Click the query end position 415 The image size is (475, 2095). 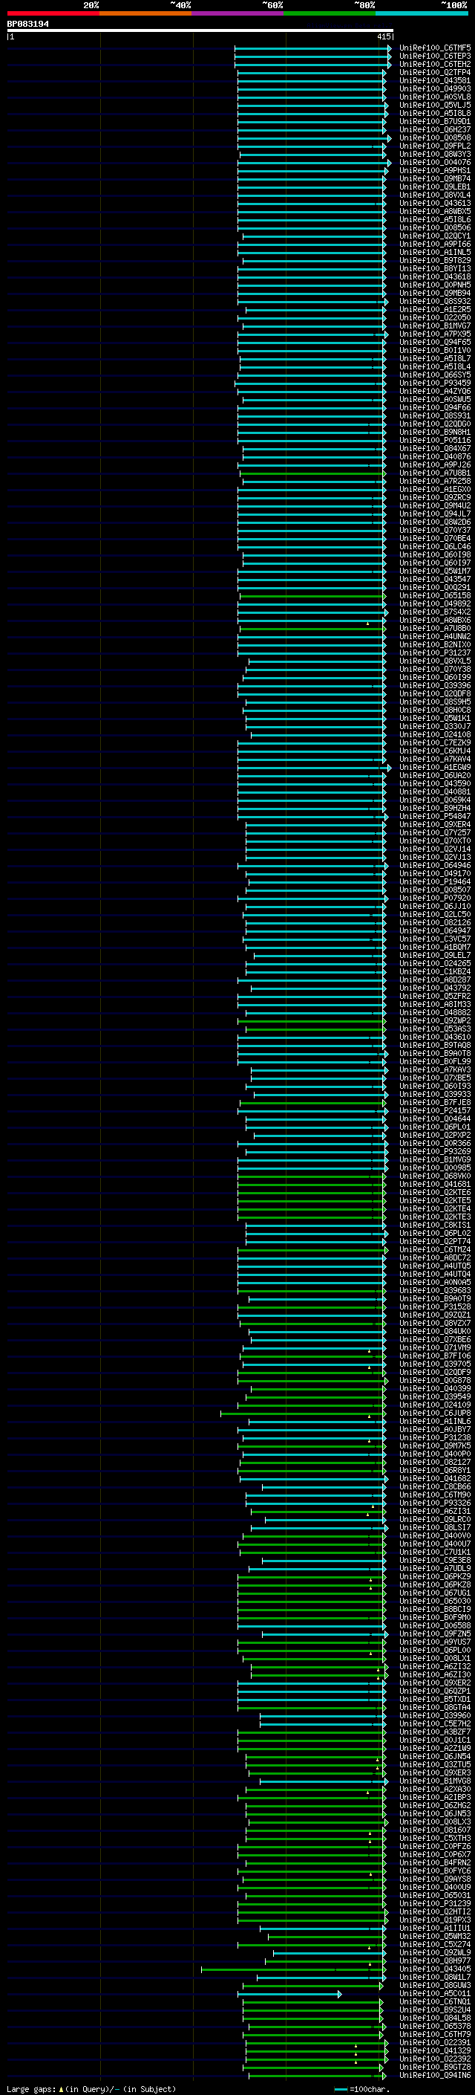384,36
